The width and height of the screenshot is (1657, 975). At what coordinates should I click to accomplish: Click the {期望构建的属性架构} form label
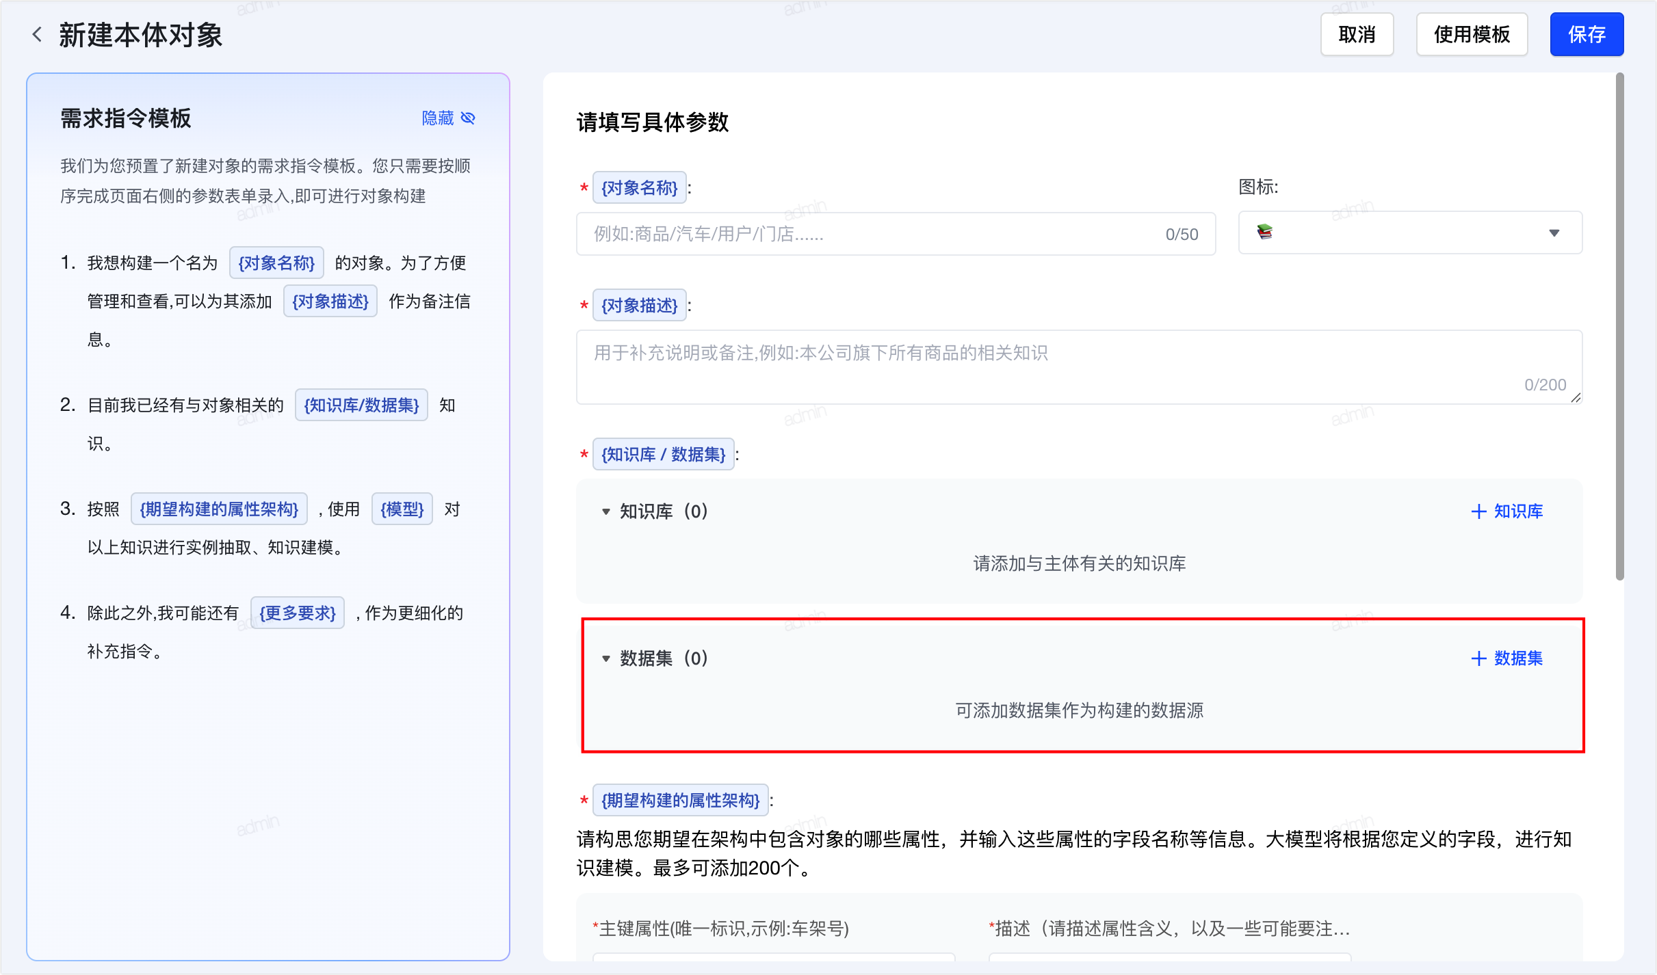coord(681,801)
